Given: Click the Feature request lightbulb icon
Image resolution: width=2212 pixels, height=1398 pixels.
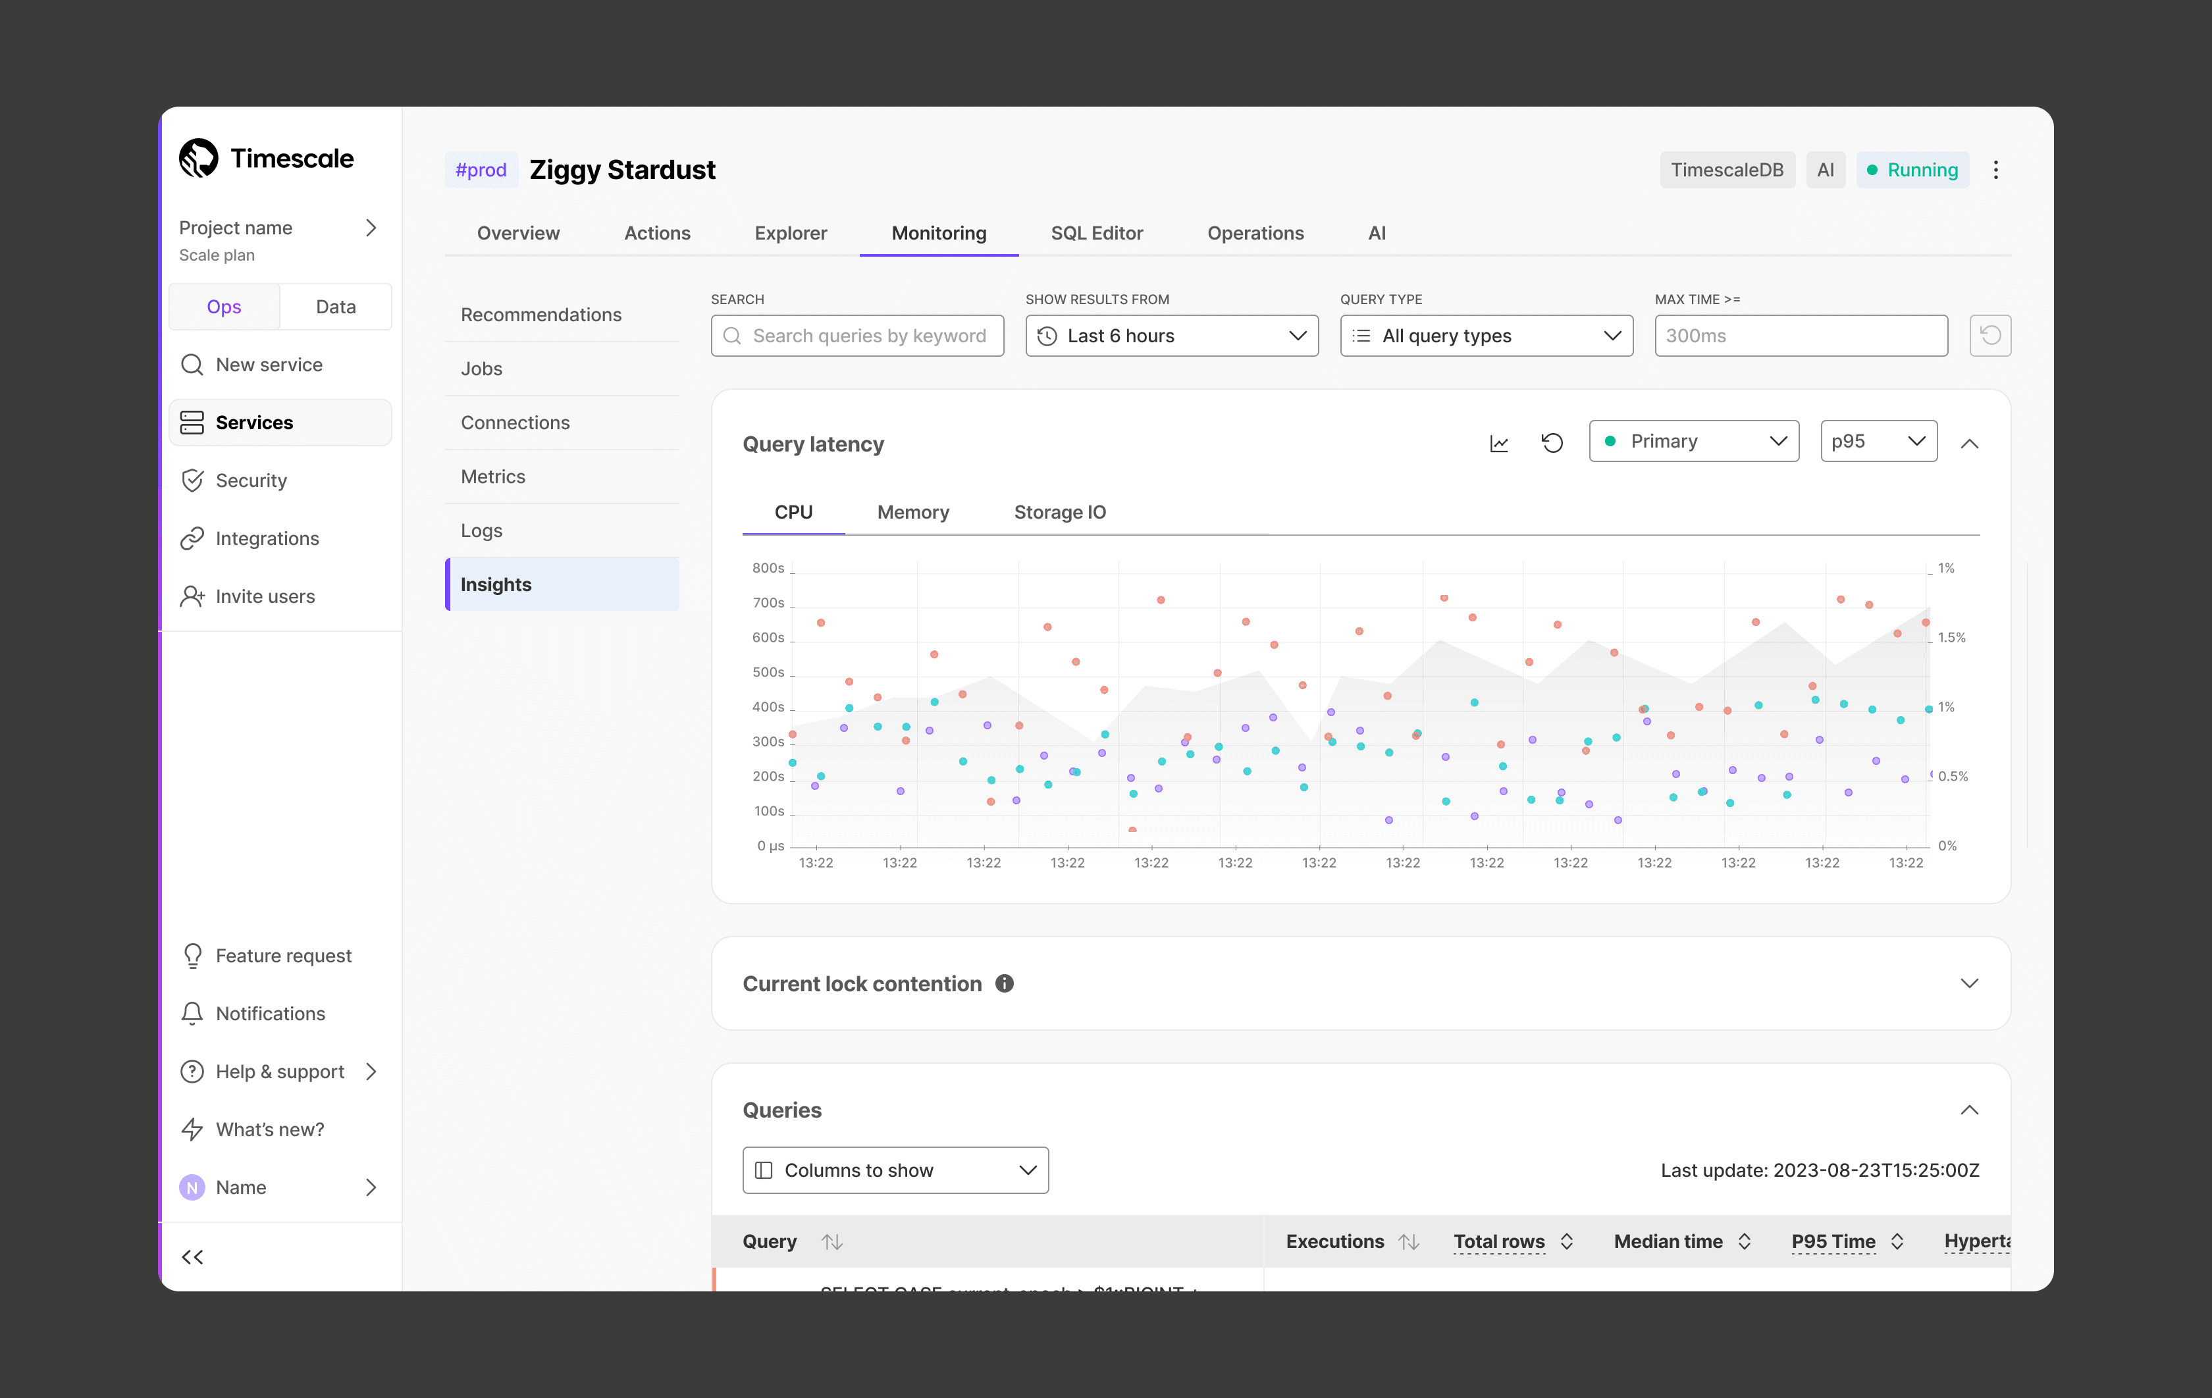Looking at the screenshot, I should [x=192, y=956].
